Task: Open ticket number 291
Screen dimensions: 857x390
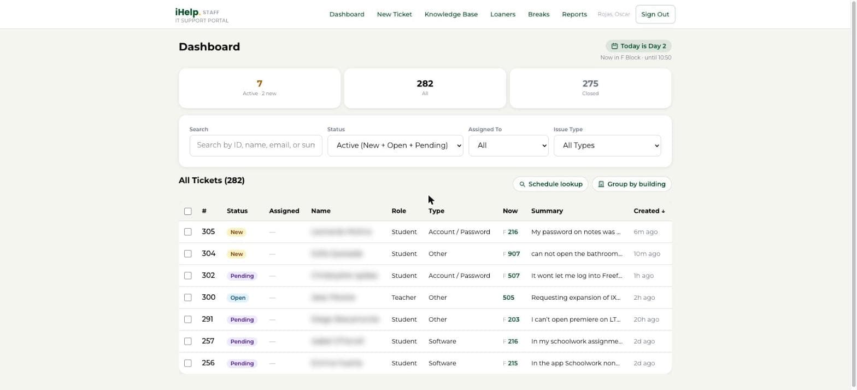Action: pyautogui.click(x=207, y=319)
